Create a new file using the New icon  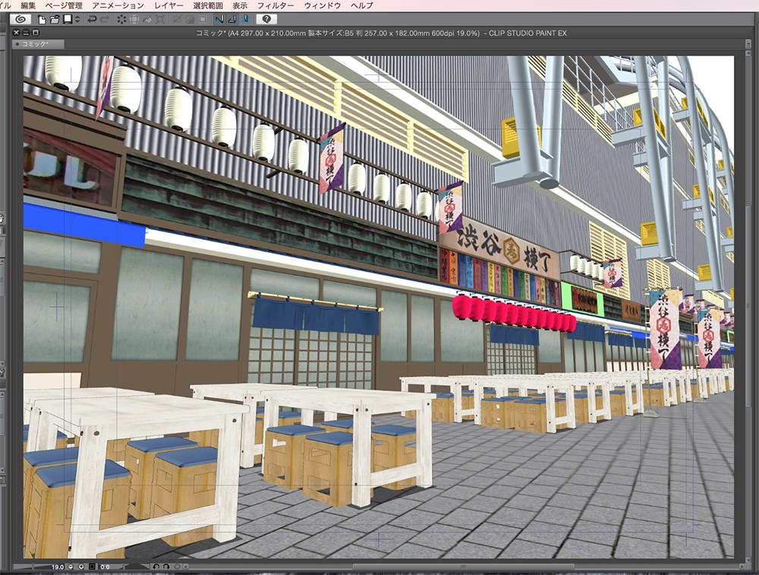43,21
